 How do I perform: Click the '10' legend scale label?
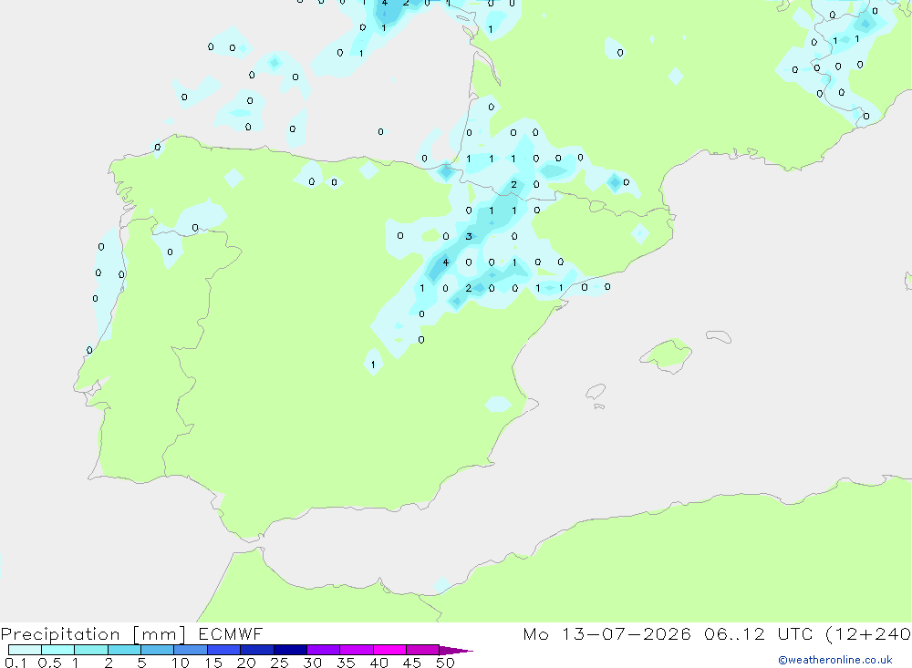point(181,663)
